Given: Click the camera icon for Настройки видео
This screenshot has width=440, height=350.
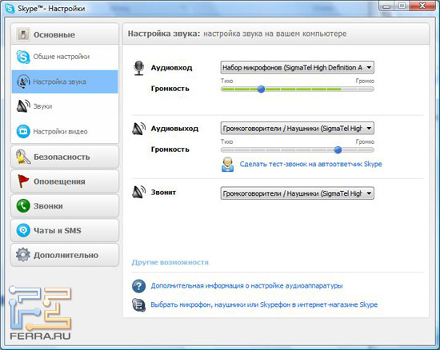Looking at the screenshot, I should [x=23, y=131].
